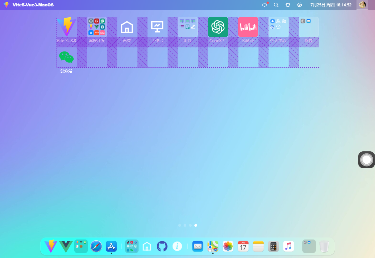Image resolution: width=375 pixels, height=258 pixels.
Task: Open the 设置 folder on desktop
Action: (309, 27)
